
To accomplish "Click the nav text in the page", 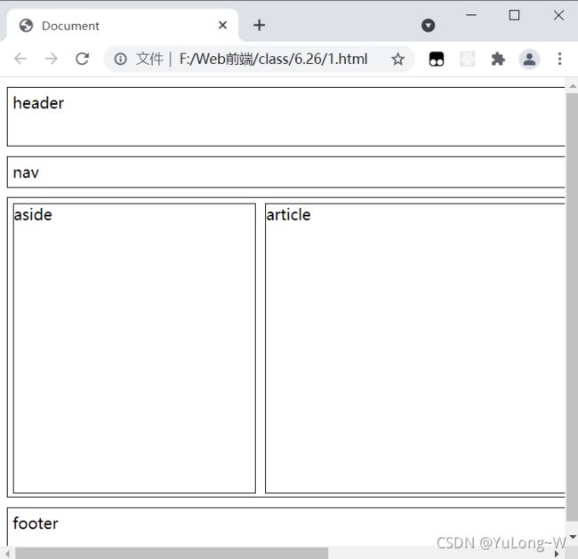I will click(26, 172).
